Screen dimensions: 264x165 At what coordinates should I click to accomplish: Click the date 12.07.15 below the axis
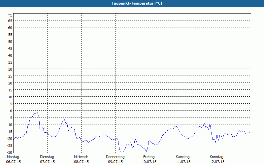tap(217, 162)
